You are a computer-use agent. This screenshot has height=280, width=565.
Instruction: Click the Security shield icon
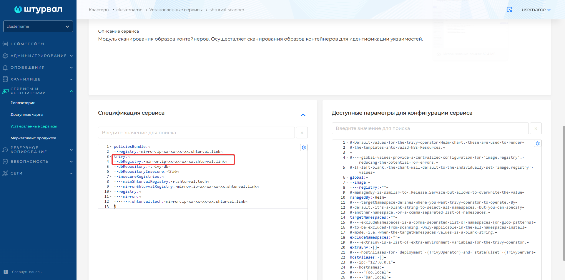click(x=5, y=162)
